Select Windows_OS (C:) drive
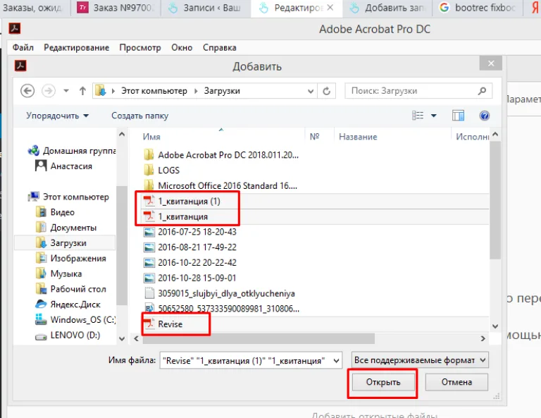This screenshot has height=418, width=541. [x=75, y=319]
